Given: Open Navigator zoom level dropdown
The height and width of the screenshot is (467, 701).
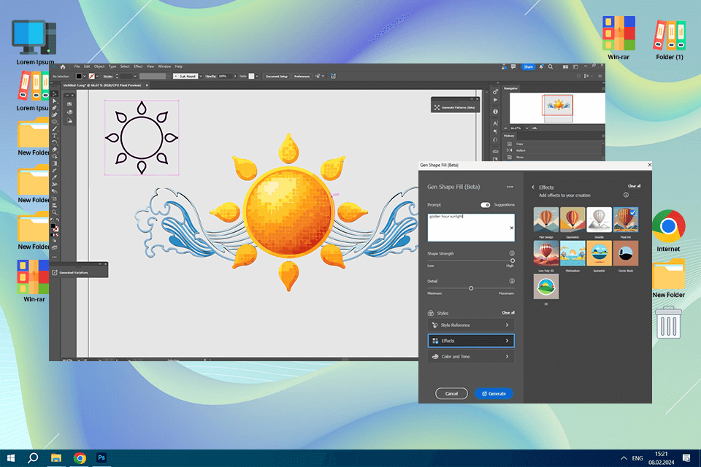Looking at the screenshot, I should coord(527,128).
